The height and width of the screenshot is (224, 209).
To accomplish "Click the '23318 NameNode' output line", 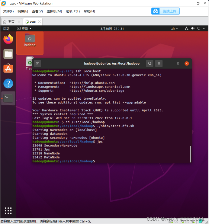I will point(46,153).
